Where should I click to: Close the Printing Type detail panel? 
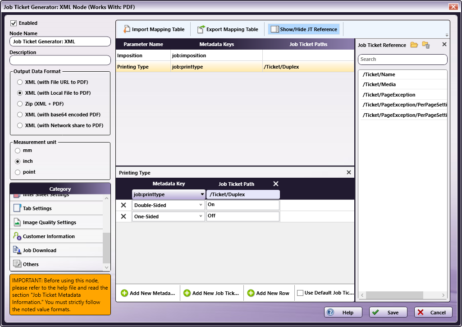[x=348, y=172]
